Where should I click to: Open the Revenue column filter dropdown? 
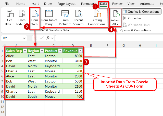pos(80,51)
